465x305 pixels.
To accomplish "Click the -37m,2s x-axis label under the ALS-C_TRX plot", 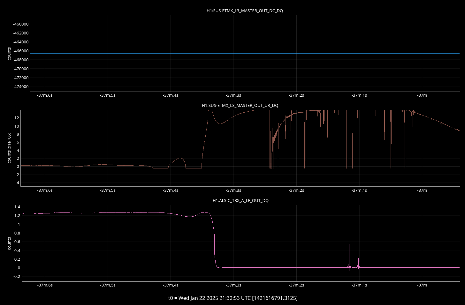I will 296,285.
